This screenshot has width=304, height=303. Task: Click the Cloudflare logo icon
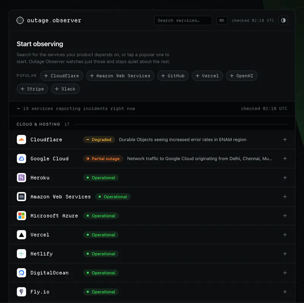pyautogui.click(x=22, y=139)
